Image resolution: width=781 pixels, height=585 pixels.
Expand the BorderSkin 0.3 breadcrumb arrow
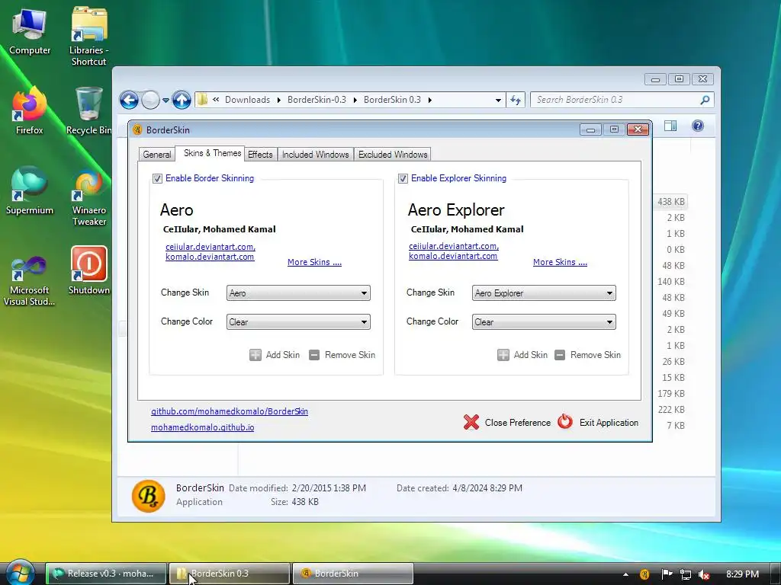coord(430,100)
